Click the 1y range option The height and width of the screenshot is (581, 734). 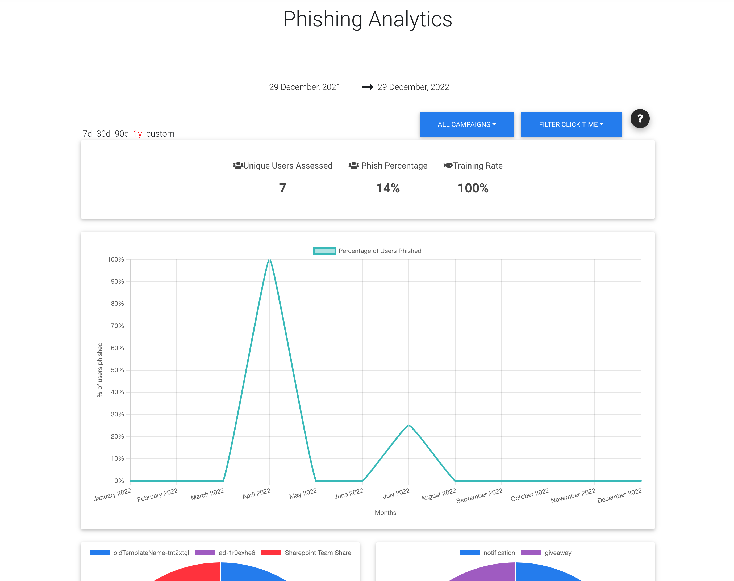pyautogui.click(x=137, y=134)
